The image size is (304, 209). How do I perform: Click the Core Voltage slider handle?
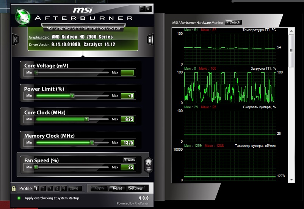(36, 73)
